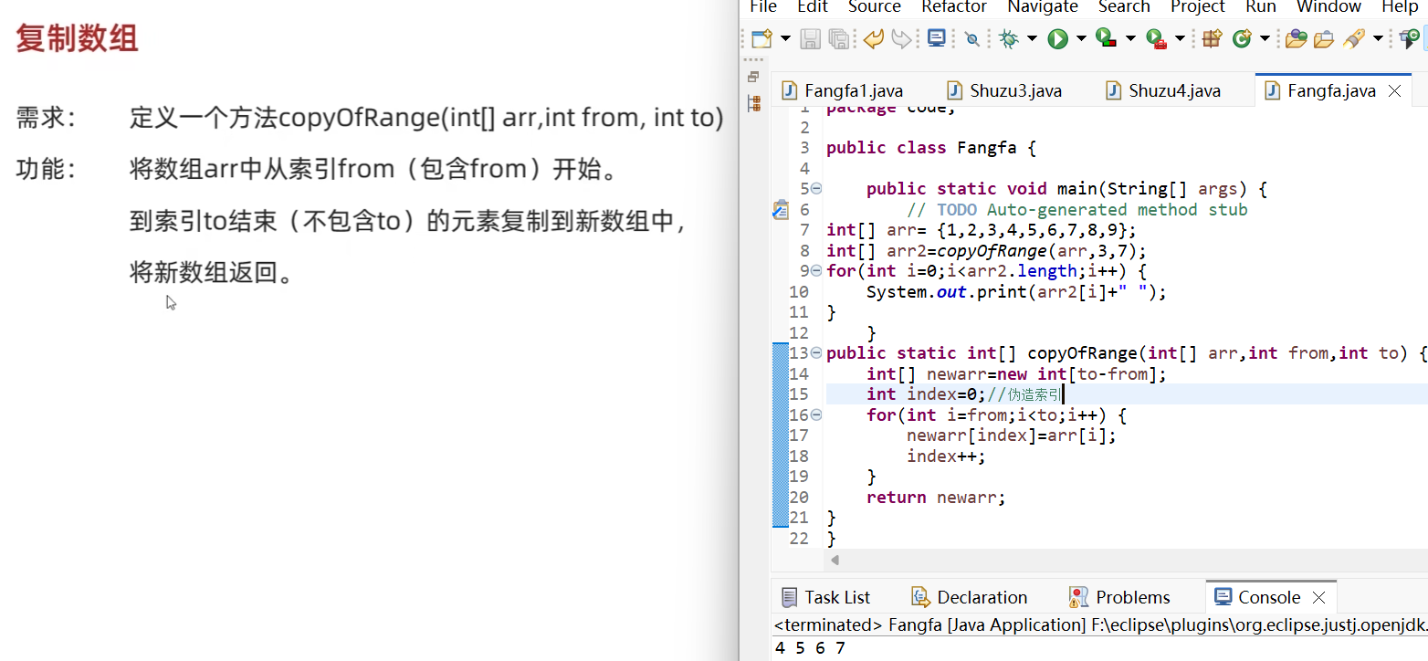Open the Navigate menu
The width and height of the screenshot is (1428, 661).
click(1043, 6)
